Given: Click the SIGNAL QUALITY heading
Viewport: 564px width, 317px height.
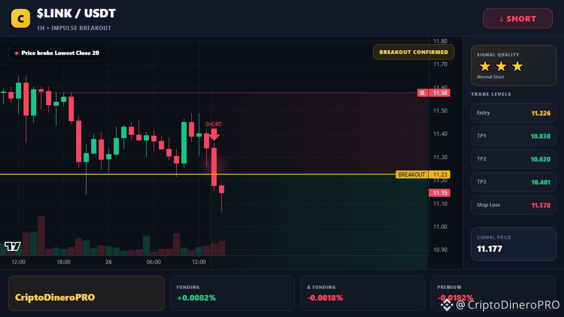Looking at the screenshot, I should [x=498, y=55].
